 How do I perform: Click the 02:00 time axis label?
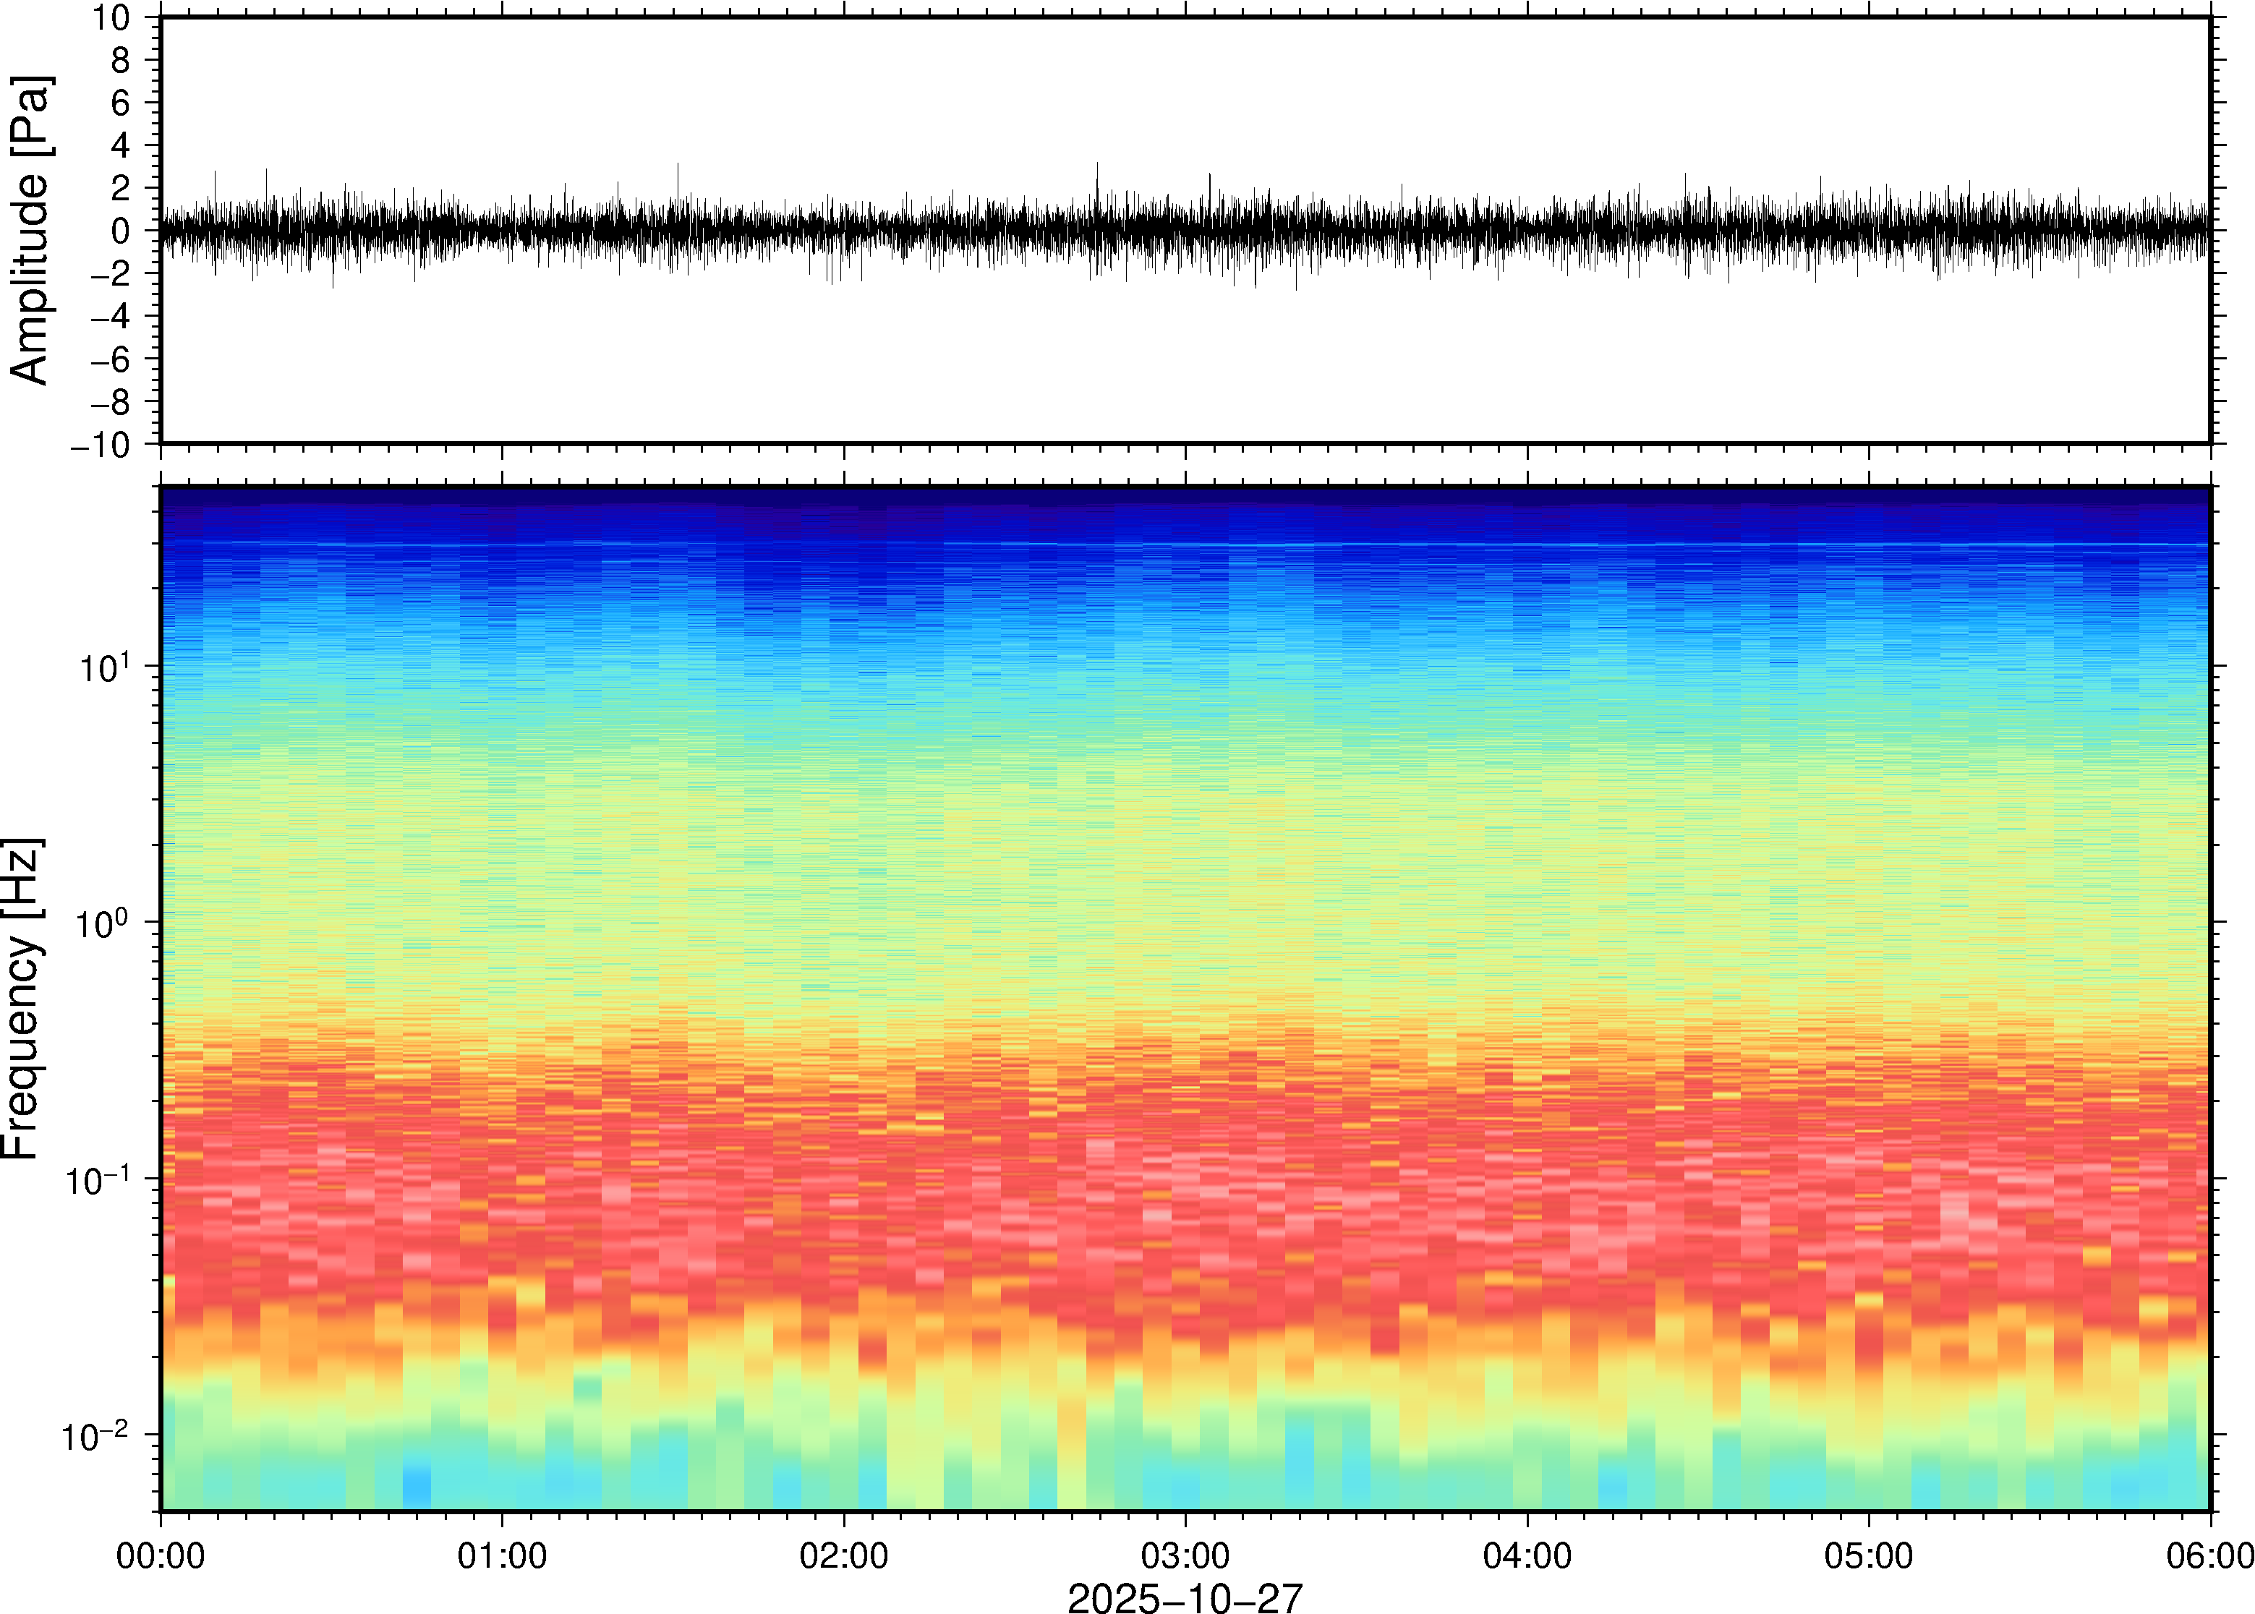pos(844,1555)
